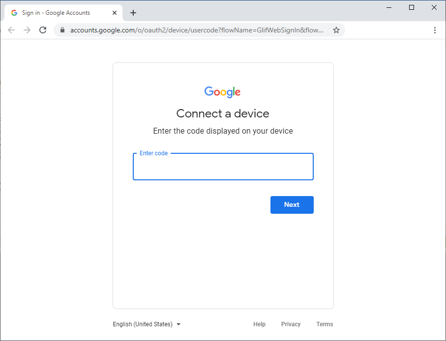Click the Google logo
This screenshot has height=341, width=446.
222,92
